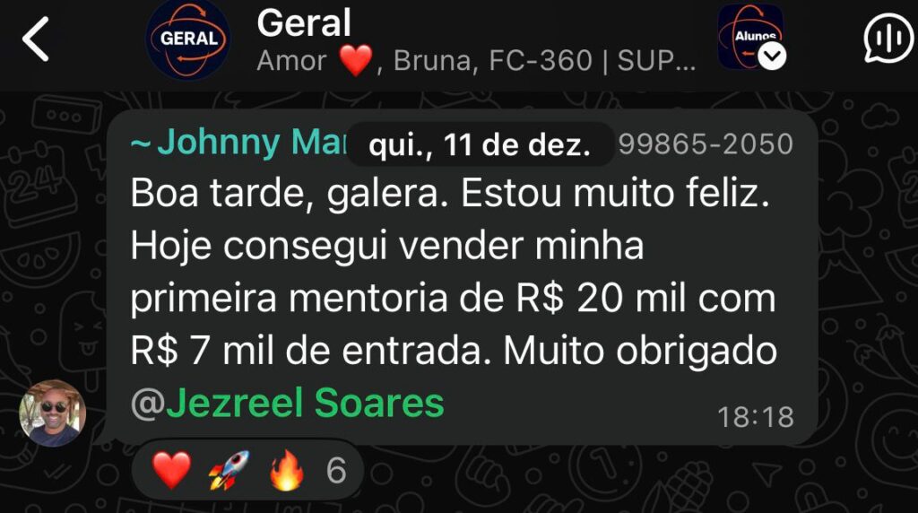This screenshot has height=513, width=918.
Task: Open the reactions count showing 6
Action: coord(336,470)
